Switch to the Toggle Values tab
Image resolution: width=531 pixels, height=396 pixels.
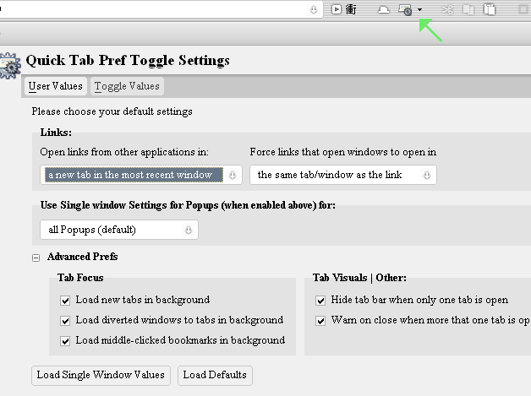[x=127, y=86]
